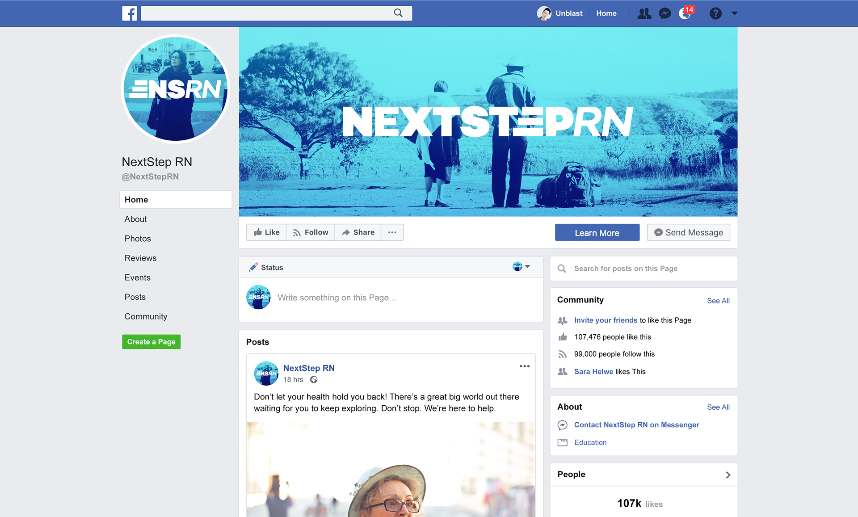Follow the NextStep RN page

[x=311, y=232]
